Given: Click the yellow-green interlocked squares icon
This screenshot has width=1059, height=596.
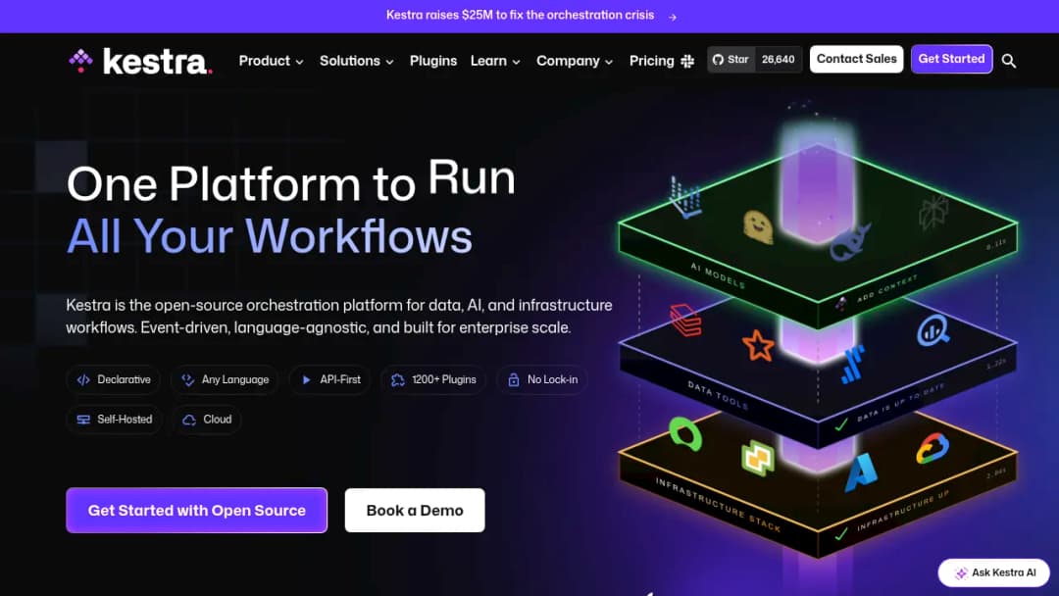Looking at the screenshot, I should click(x=758, y=459).
